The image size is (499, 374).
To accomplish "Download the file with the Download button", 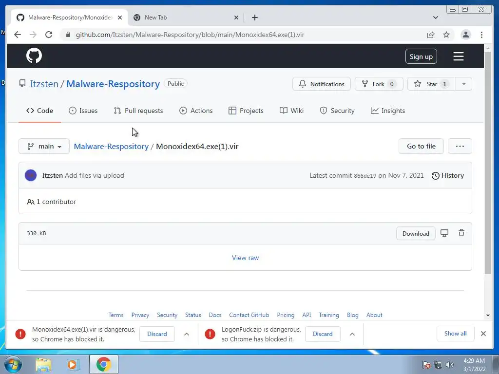I will point(416,233).
